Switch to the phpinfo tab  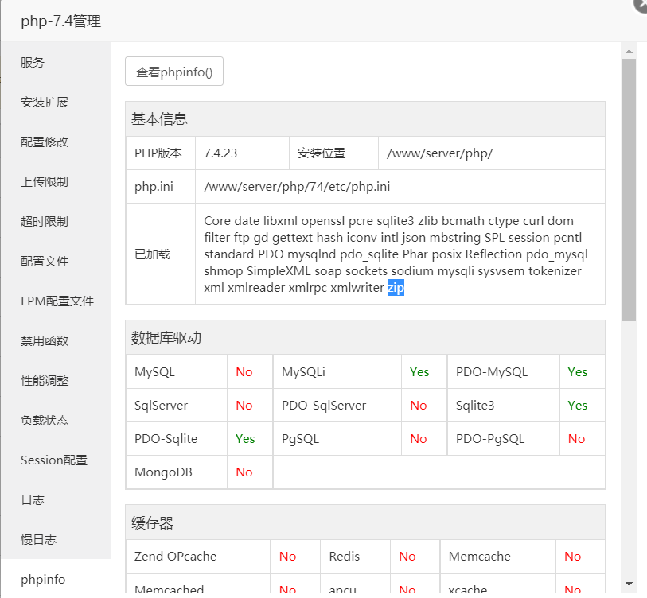[43, 580]
